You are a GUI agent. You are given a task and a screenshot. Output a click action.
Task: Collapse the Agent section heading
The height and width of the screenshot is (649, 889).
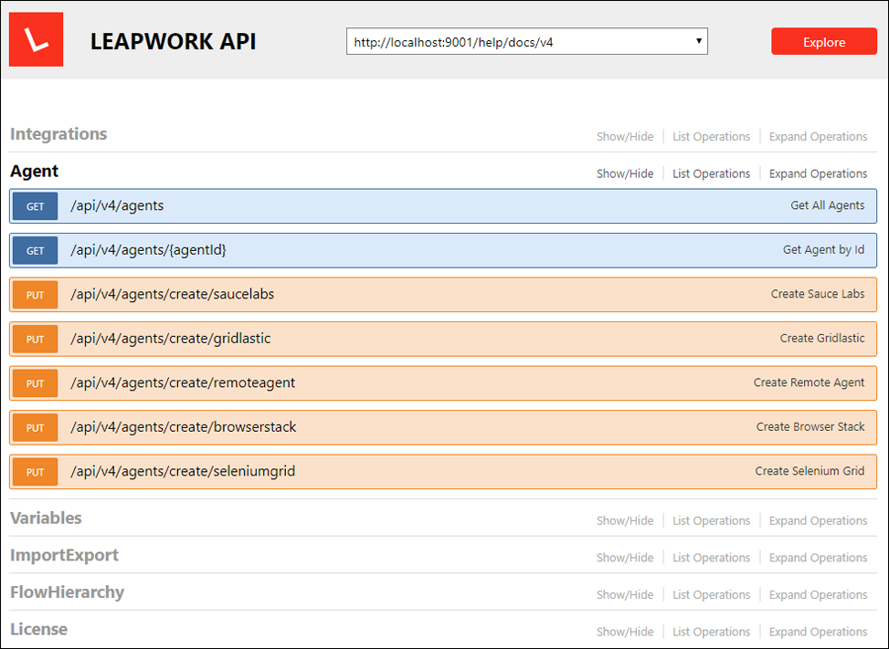[34, 171]
